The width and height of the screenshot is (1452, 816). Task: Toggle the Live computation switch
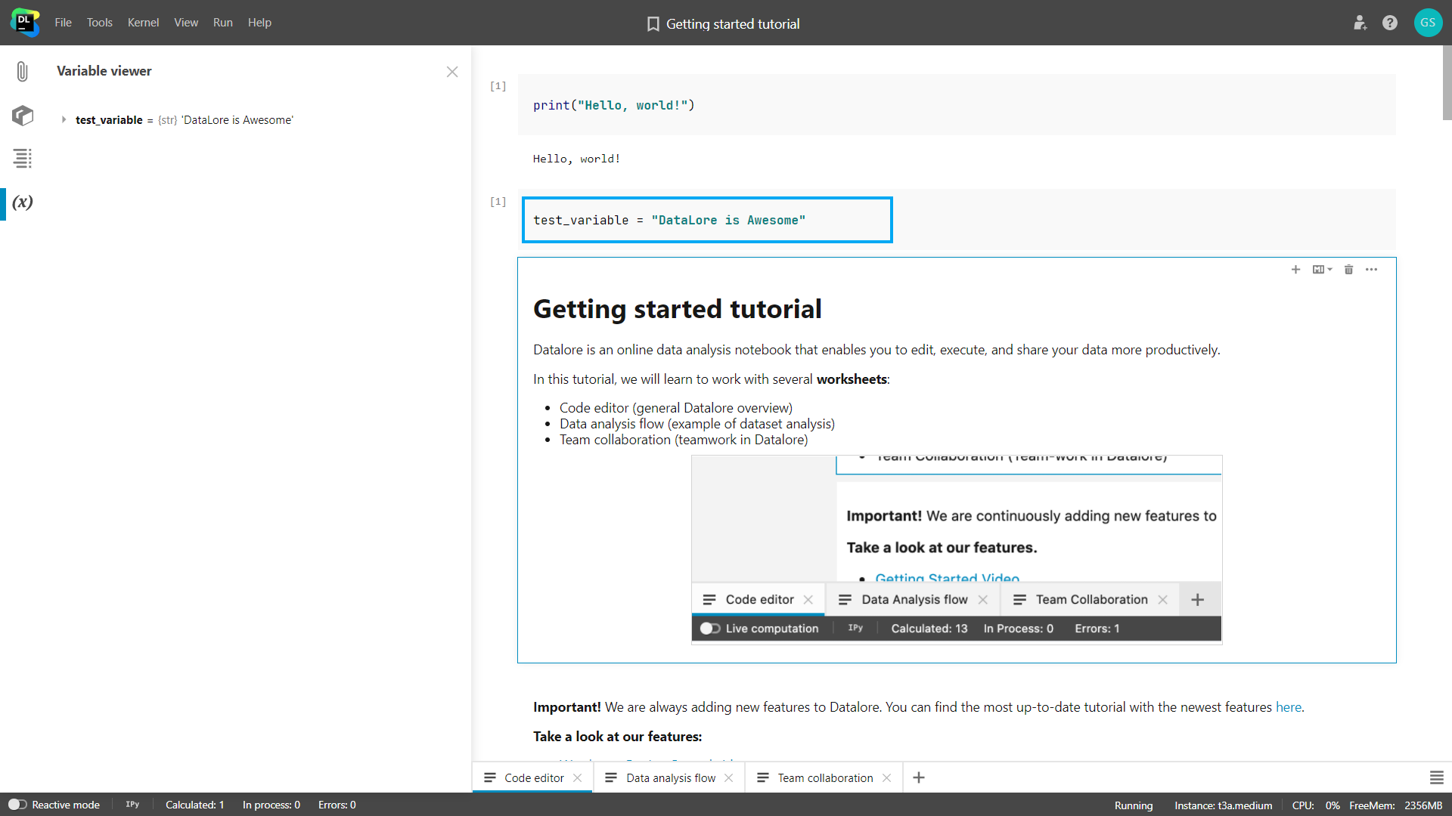710,629
